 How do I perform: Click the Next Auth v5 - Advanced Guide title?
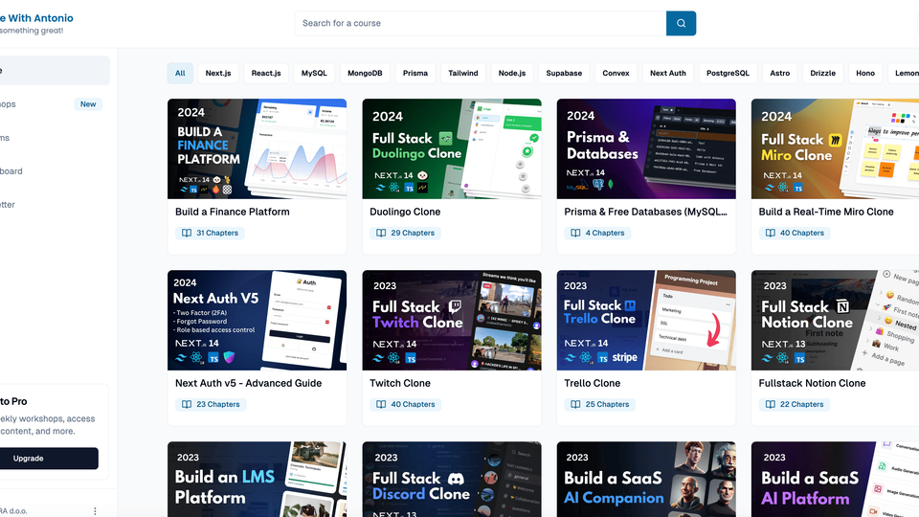click(249, 383)
